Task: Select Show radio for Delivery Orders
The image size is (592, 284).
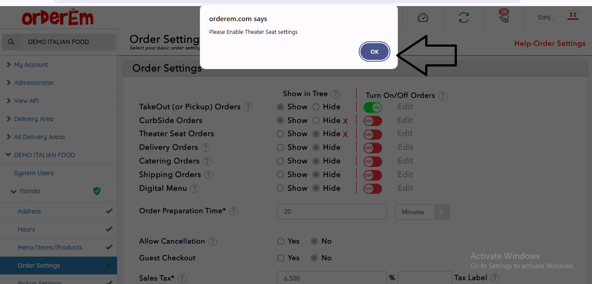Action: [x=280, y=148]
